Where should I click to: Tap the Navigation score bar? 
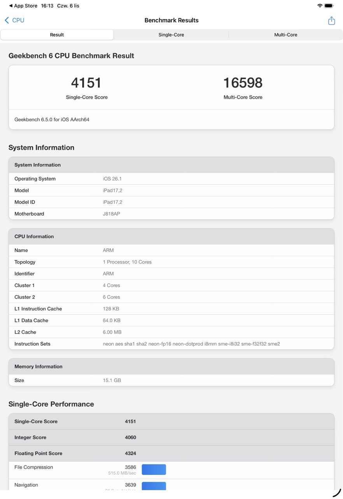pos(154,486)
